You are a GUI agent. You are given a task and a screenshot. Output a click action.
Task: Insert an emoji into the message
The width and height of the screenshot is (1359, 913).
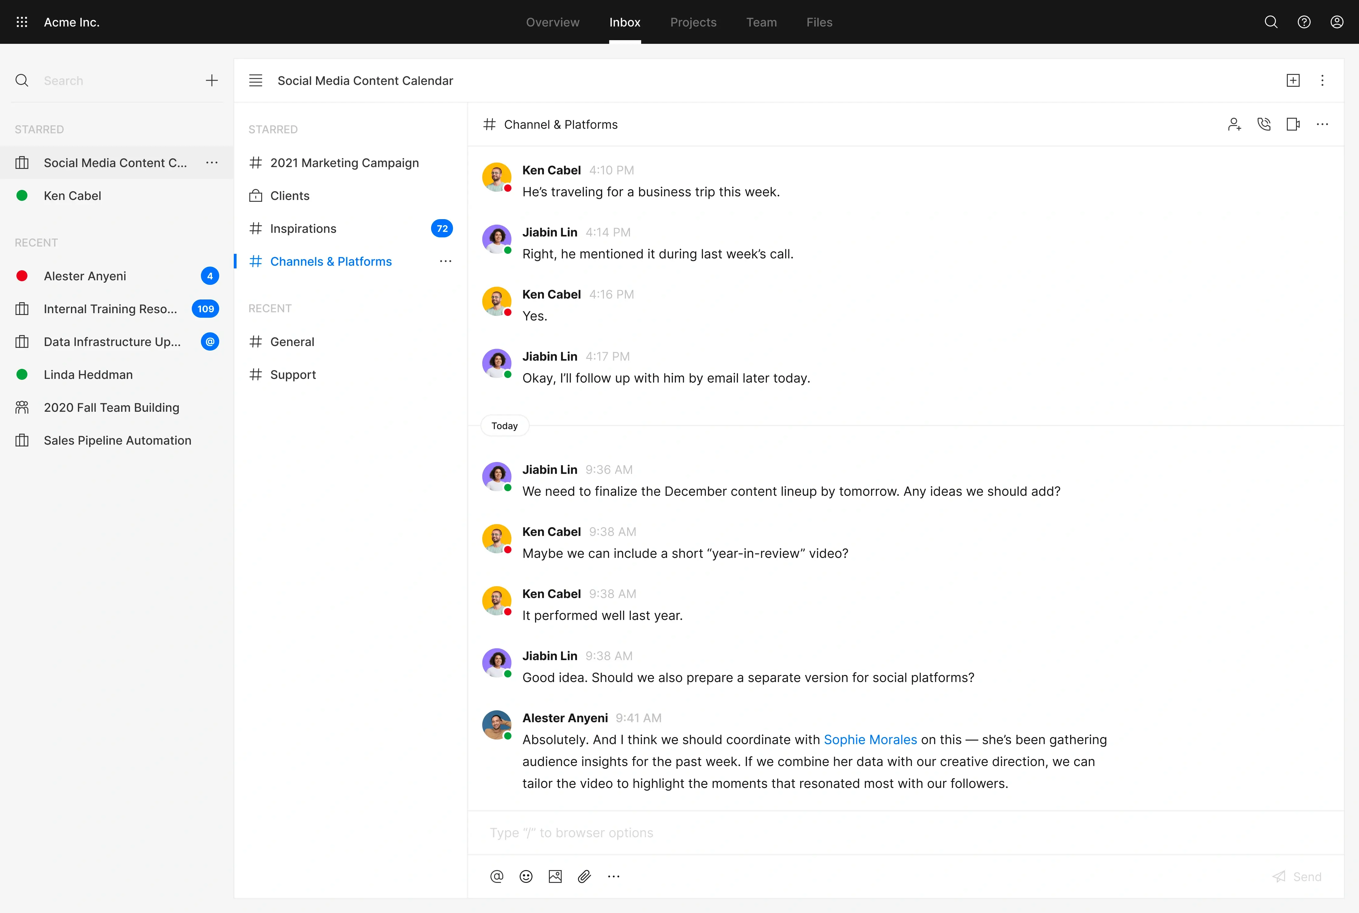point(525,876)
